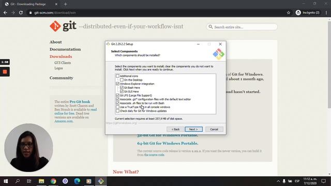Click Next in Git Setup
331x186 pixels.
[193, 129]
